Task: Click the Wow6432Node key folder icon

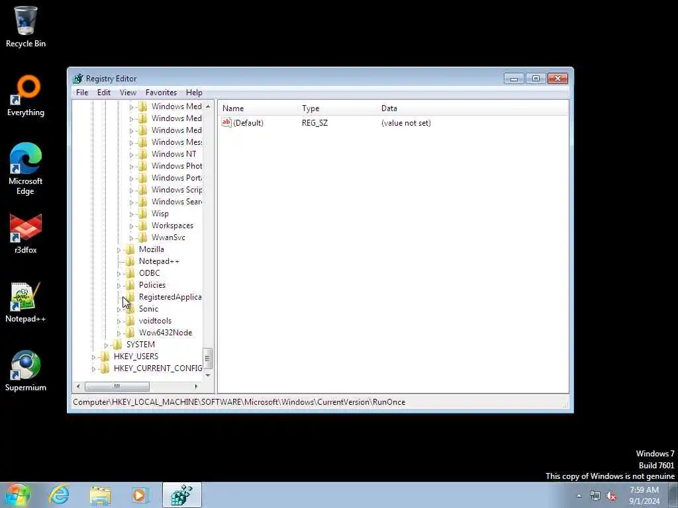Action: [130, 333]
